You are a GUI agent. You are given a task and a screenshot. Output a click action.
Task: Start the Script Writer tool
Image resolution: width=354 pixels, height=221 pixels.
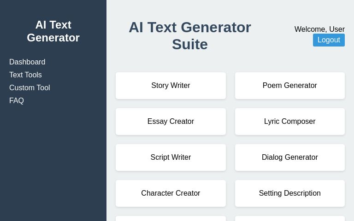(171, 157)
